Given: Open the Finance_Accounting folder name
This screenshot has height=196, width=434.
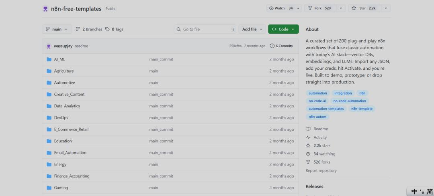Looking at the screenshot, I should coord(72,176).
